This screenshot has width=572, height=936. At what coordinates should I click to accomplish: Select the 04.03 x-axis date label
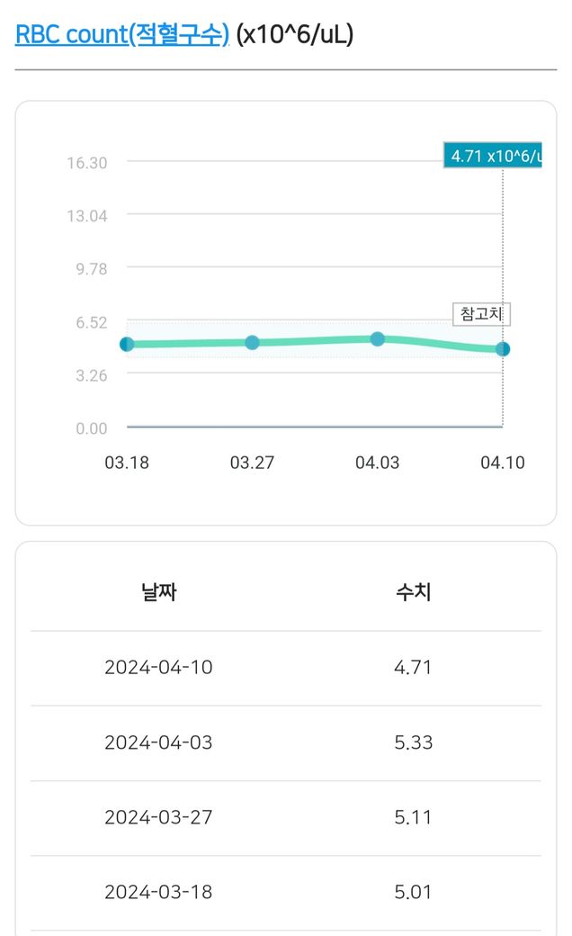coord(378,463)
